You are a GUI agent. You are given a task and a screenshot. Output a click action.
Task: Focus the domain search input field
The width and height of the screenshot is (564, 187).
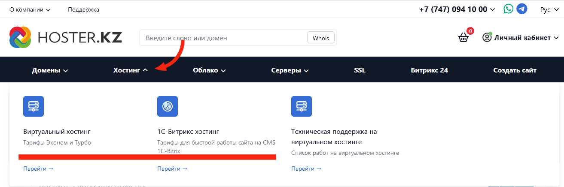click(x=223, y=38)
